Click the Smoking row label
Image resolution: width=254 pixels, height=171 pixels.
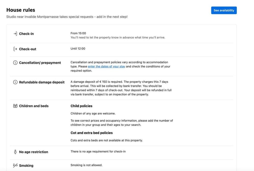(26, 165)
